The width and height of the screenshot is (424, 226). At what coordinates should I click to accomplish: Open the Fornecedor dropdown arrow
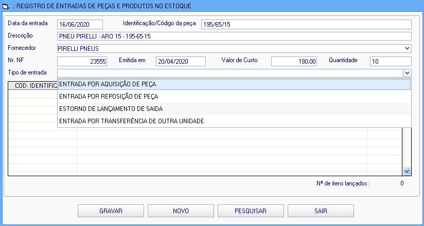tap(407, 48)
